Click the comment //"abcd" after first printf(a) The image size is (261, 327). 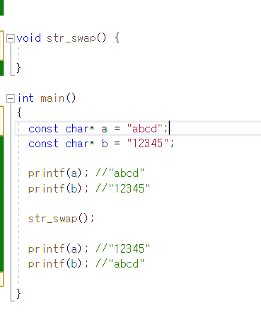pos(120,173)
